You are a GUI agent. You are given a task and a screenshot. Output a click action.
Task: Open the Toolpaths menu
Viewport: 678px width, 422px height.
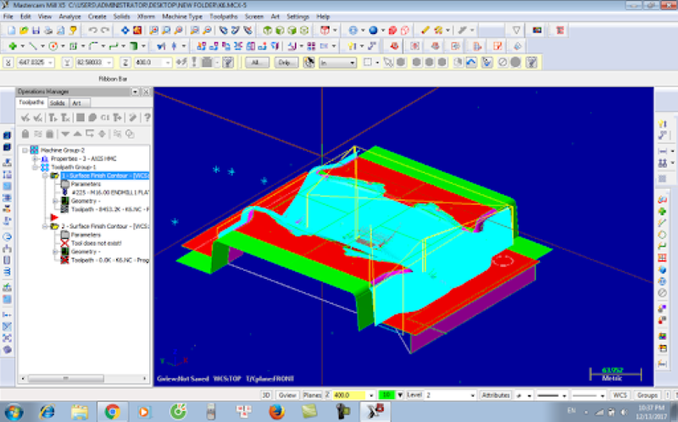(224, 16)
